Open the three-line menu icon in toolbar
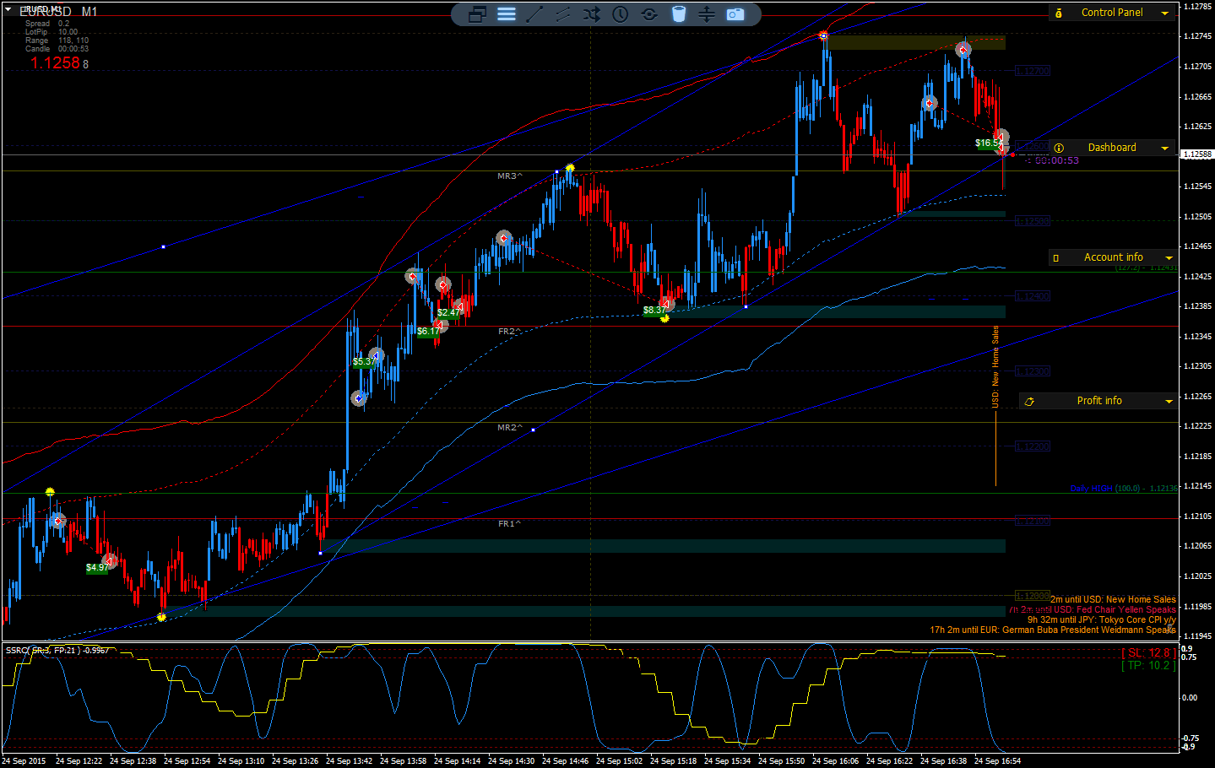The image size is (1215, 768). click(507, 14)
